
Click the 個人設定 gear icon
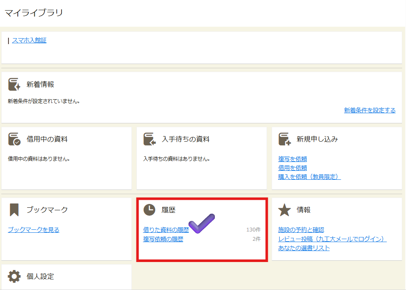point(14,276)
